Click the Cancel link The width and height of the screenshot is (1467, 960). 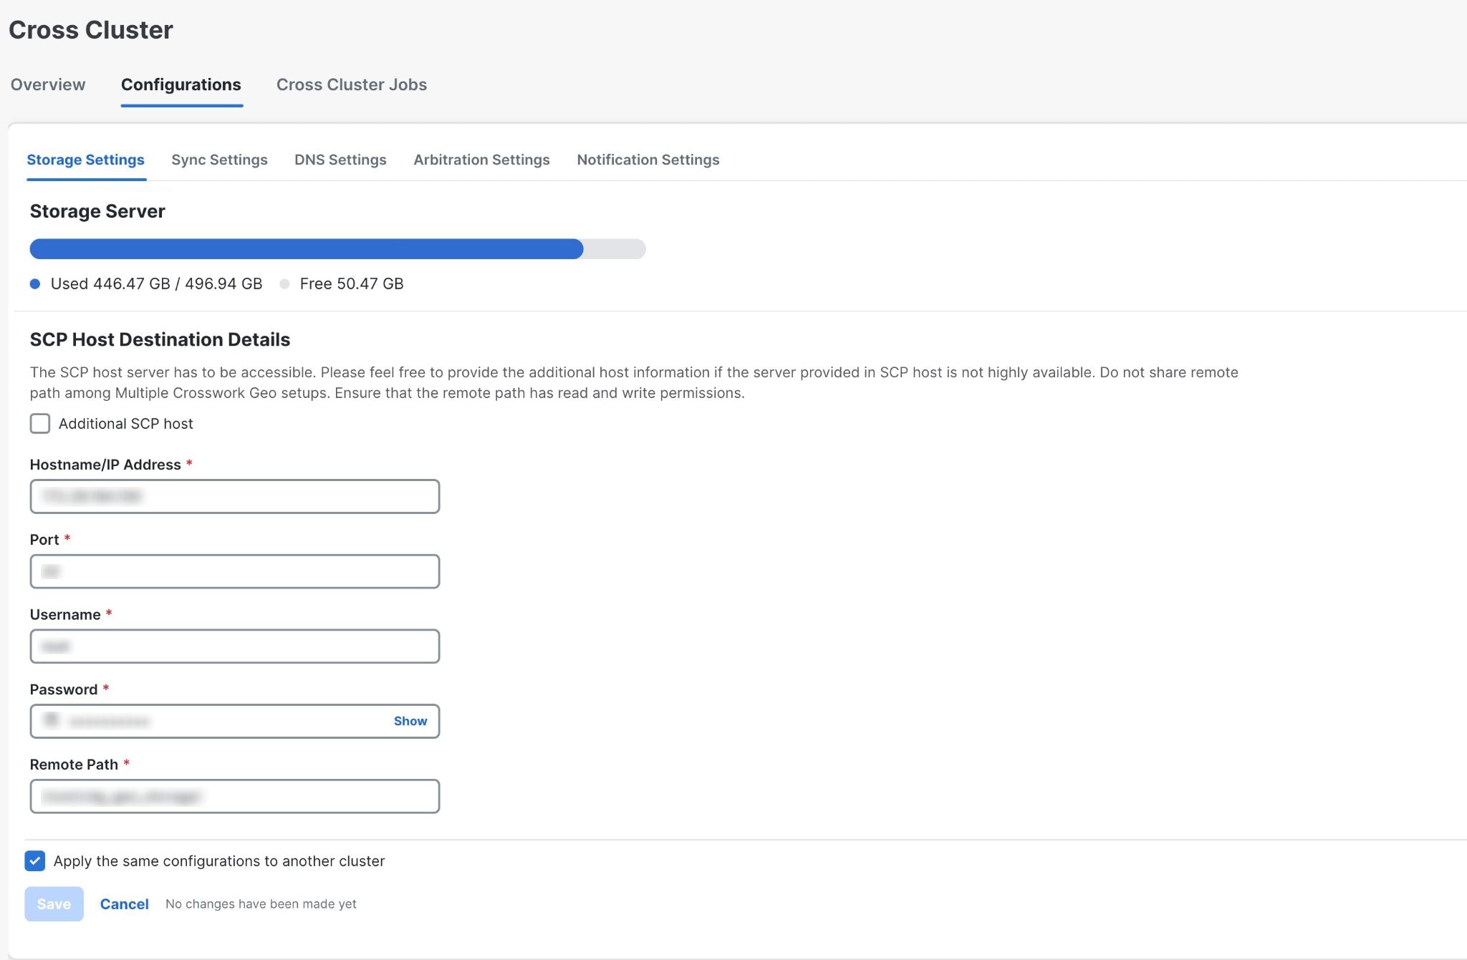pos(124,903)
